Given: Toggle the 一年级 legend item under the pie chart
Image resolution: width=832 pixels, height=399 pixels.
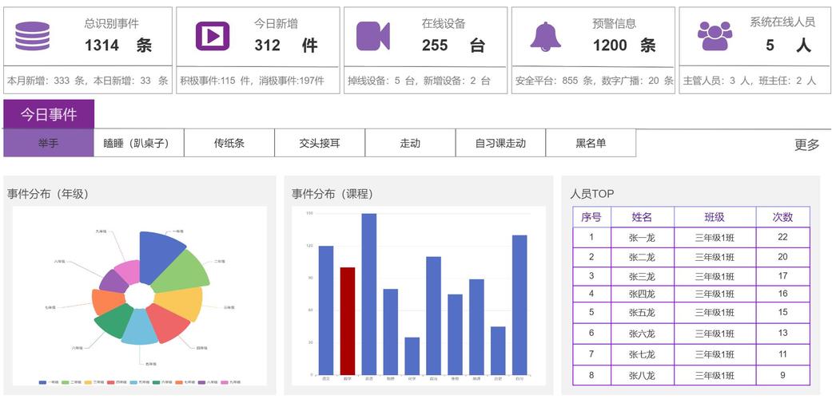Looking at the screenshot, I should point(50,383).
